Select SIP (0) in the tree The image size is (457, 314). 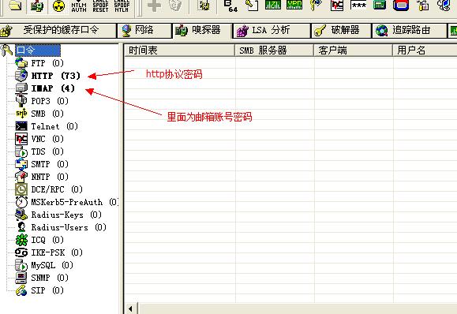point(47,290)
